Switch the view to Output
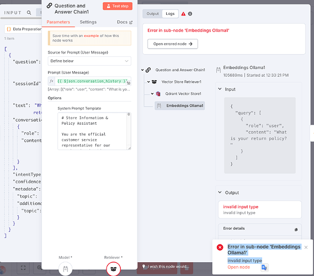Image resolution: width=314 pixels, height=276 pixels. (152, 14)
